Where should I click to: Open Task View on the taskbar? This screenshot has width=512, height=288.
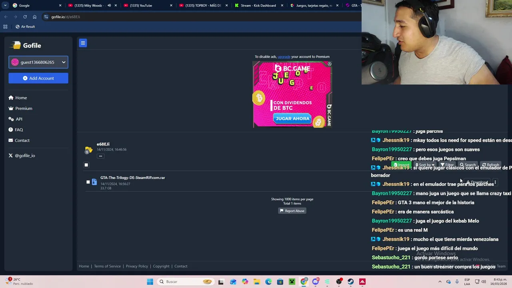click(x=221, y=282)
